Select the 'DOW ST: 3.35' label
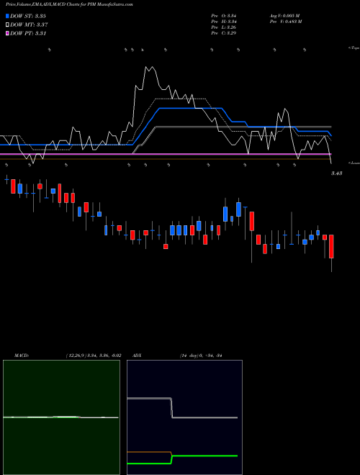The width and height of the screenshot is (360, 475). (x=28, y=16)
